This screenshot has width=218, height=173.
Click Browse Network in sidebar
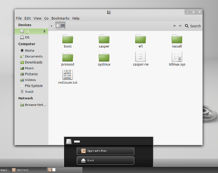[31, 105]
